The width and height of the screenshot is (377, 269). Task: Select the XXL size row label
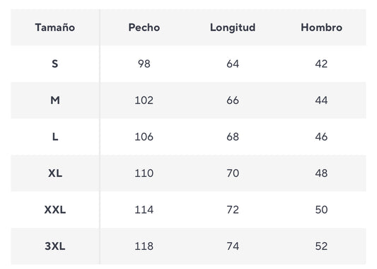55,210
